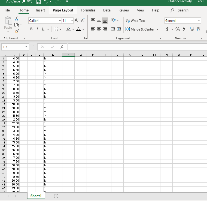The image size is (207, 201).
Task: Click the Undo arrow icon
Action: coord(46,1)
